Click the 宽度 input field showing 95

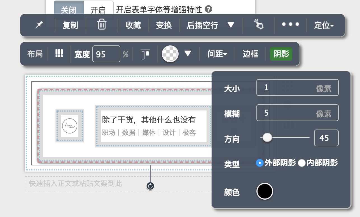[106, 54]
